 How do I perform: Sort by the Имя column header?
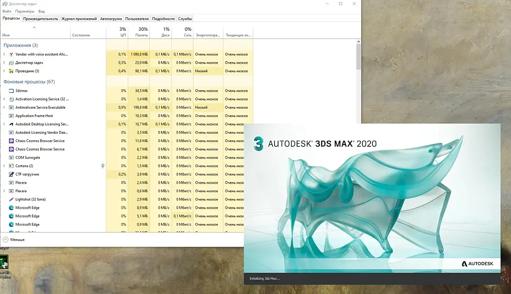coord(35,32)
